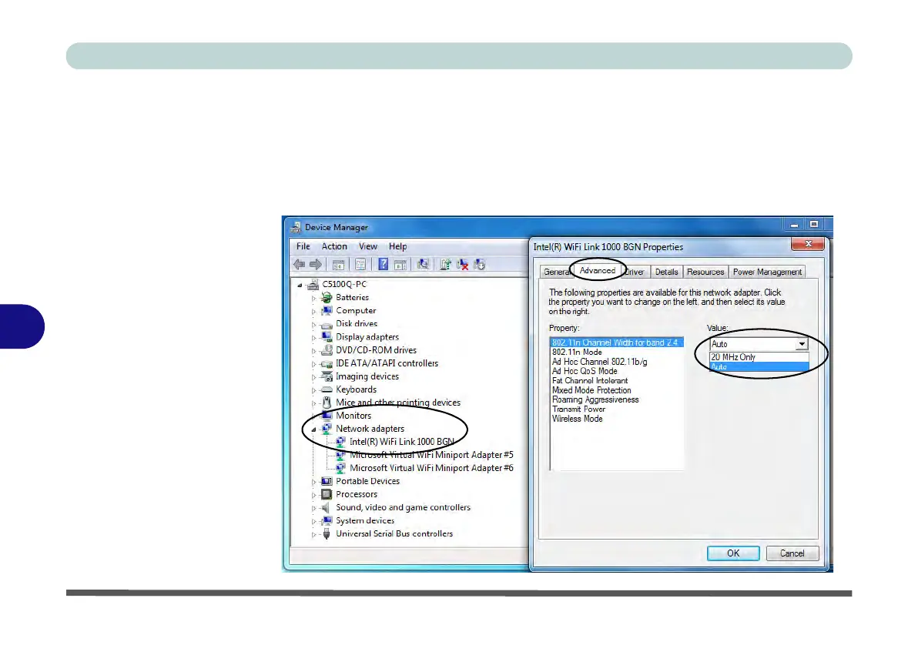Switch to the Power Management tab
This screenshot has height=645, width=918.
(x=767, y=272)
